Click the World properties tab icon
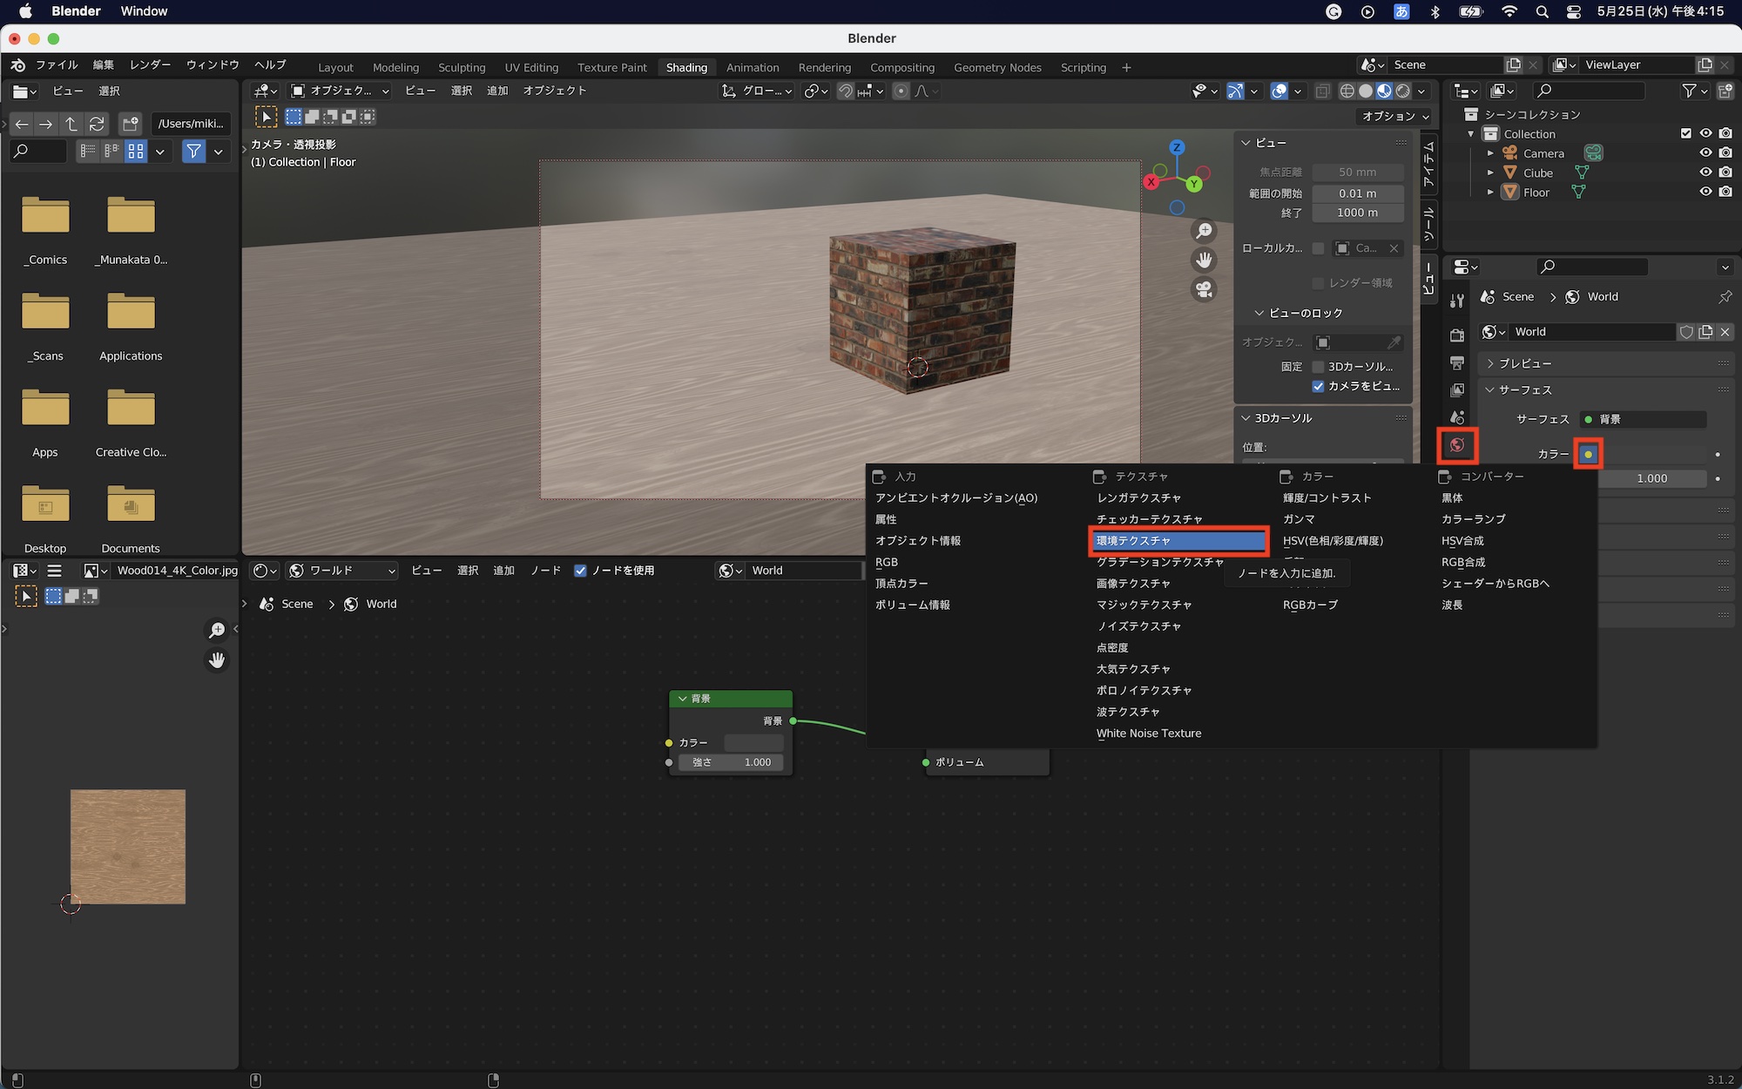Viewport: 1742px width, 1089px height. coord(1457,445)
